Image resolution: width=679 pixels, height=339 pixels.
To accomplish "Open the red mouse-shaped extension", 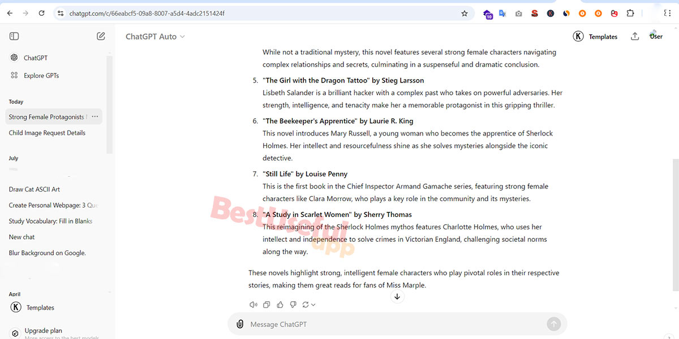I will 614,13.
